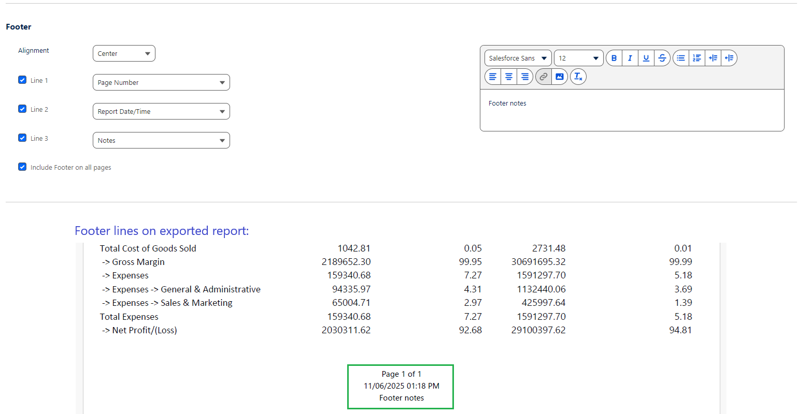The image size is (798, 414).
Task: Apply strikethrough formatting
Action: 662,58
